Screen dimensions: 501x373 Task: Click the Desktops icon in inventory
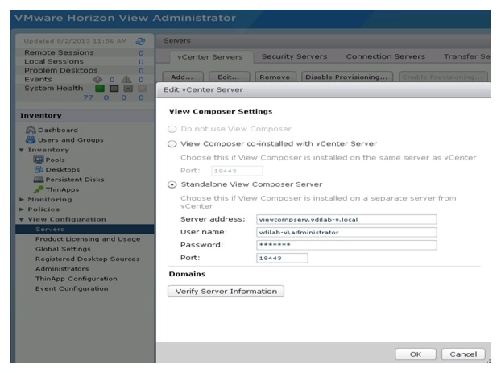(39, 169)
